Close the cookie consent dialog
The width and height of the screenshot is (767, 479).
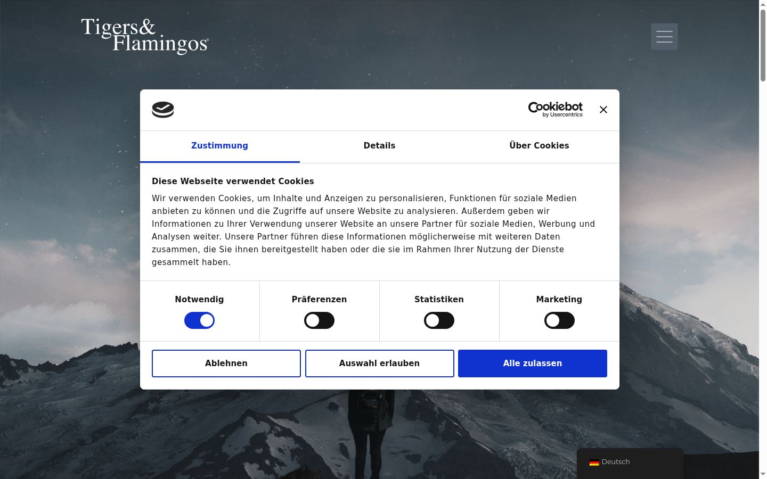[x=603, y=110]
